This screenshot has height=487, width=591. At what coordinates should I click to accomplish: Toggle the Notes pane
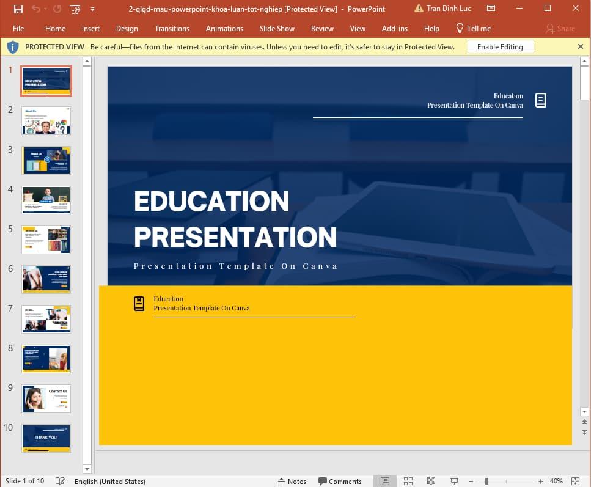pyautogui.click(x=292, y=481)
